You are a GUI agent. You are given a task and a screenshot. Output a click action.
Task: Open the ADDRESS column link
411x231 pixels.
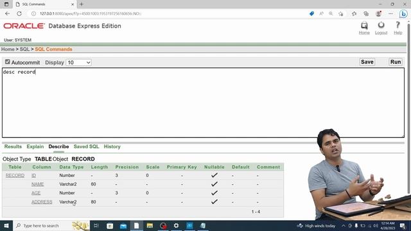pos(42,202)
